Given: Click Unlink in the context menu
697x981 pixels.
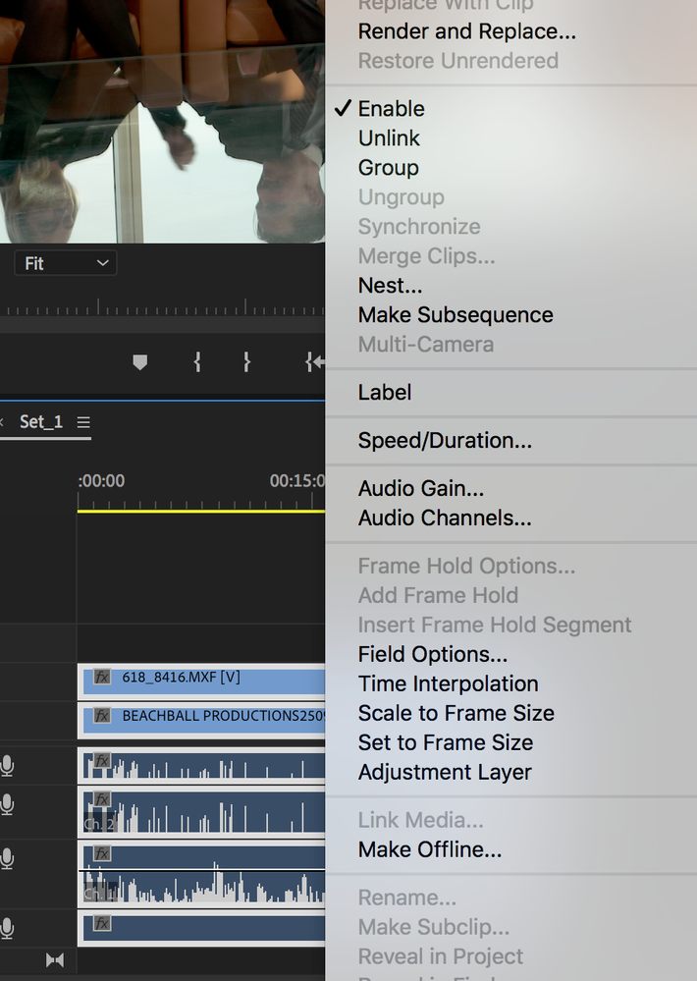Looking at the screenshot, I should point(389,138).
